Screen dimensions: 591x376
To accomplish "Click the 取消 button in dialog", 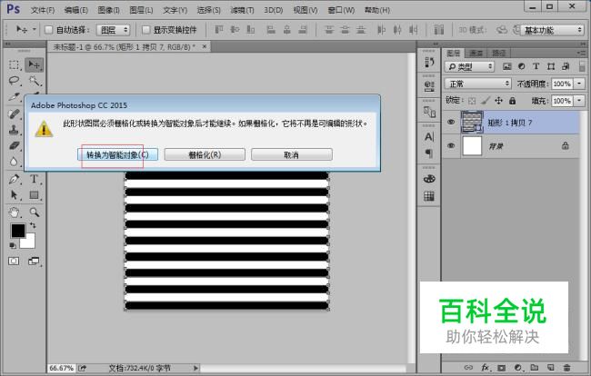I will coord(292,154).
